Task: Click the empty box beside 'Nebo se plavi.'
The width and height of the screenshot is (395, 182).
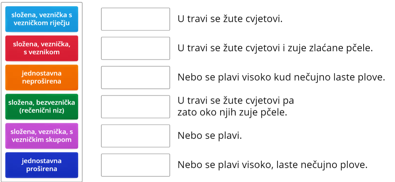Action: tap(135, 136)
